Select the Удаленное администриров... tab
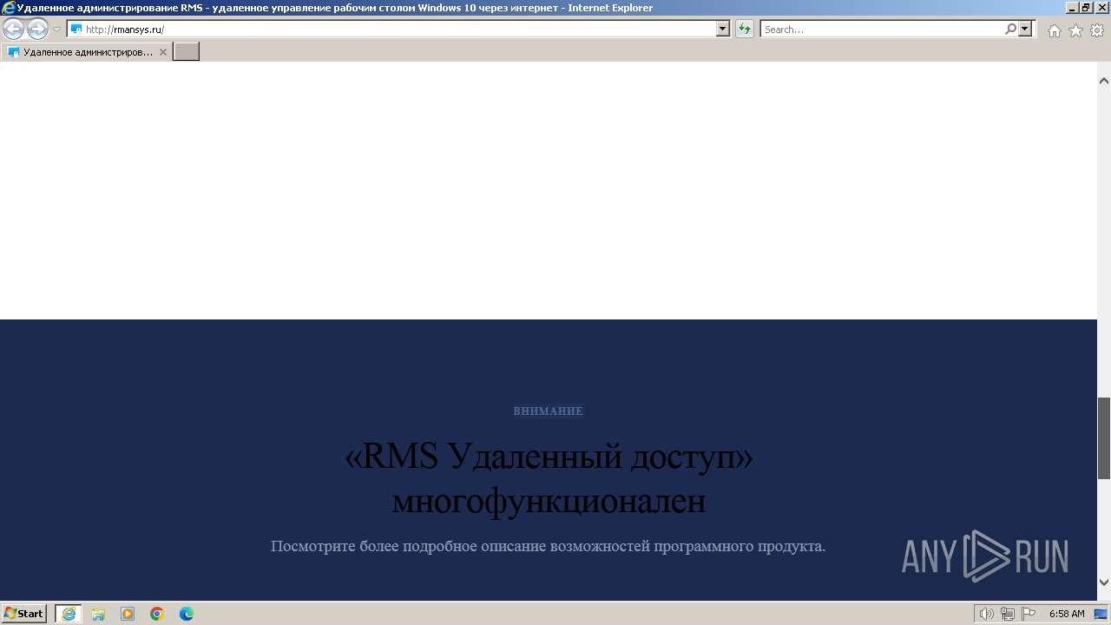This screenshot has height=625, width=1111. click(87, 52)
